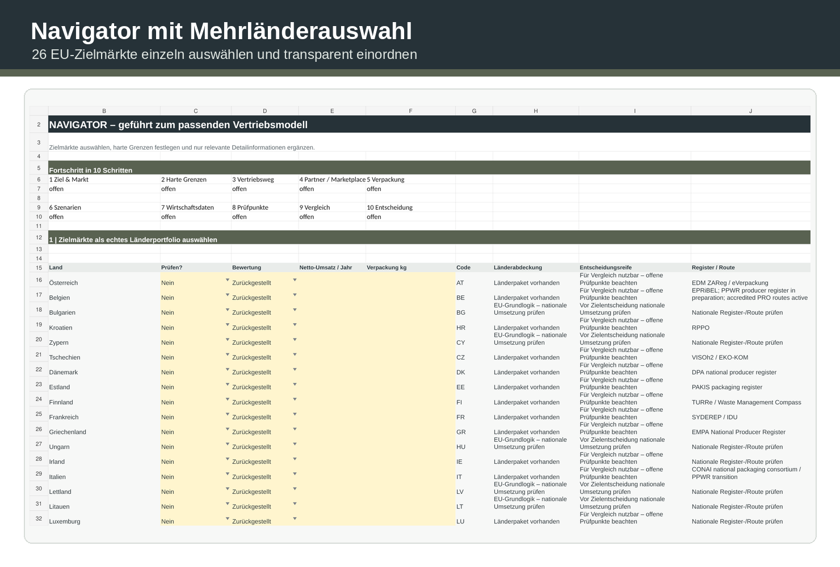Select row 15 header
The width and height of the screenshot is (840, 567).
tap(39, 268)
